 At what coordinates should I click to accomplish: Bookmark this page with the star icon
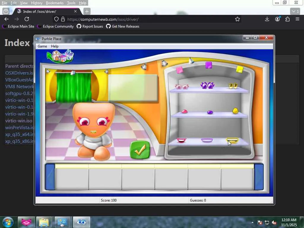pyautogui.click(x=237, y=19)
